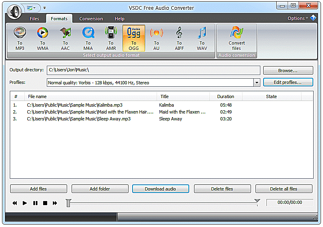This screenshot has height=227, width=323.
Task: Select the Maid with the Flaxen Hair file row
Action: (162, 112)
